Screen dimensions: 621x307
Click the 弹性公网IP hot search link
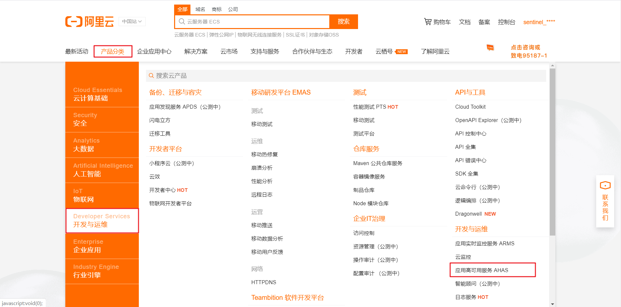pyautogui.click(x=221, y=35)
